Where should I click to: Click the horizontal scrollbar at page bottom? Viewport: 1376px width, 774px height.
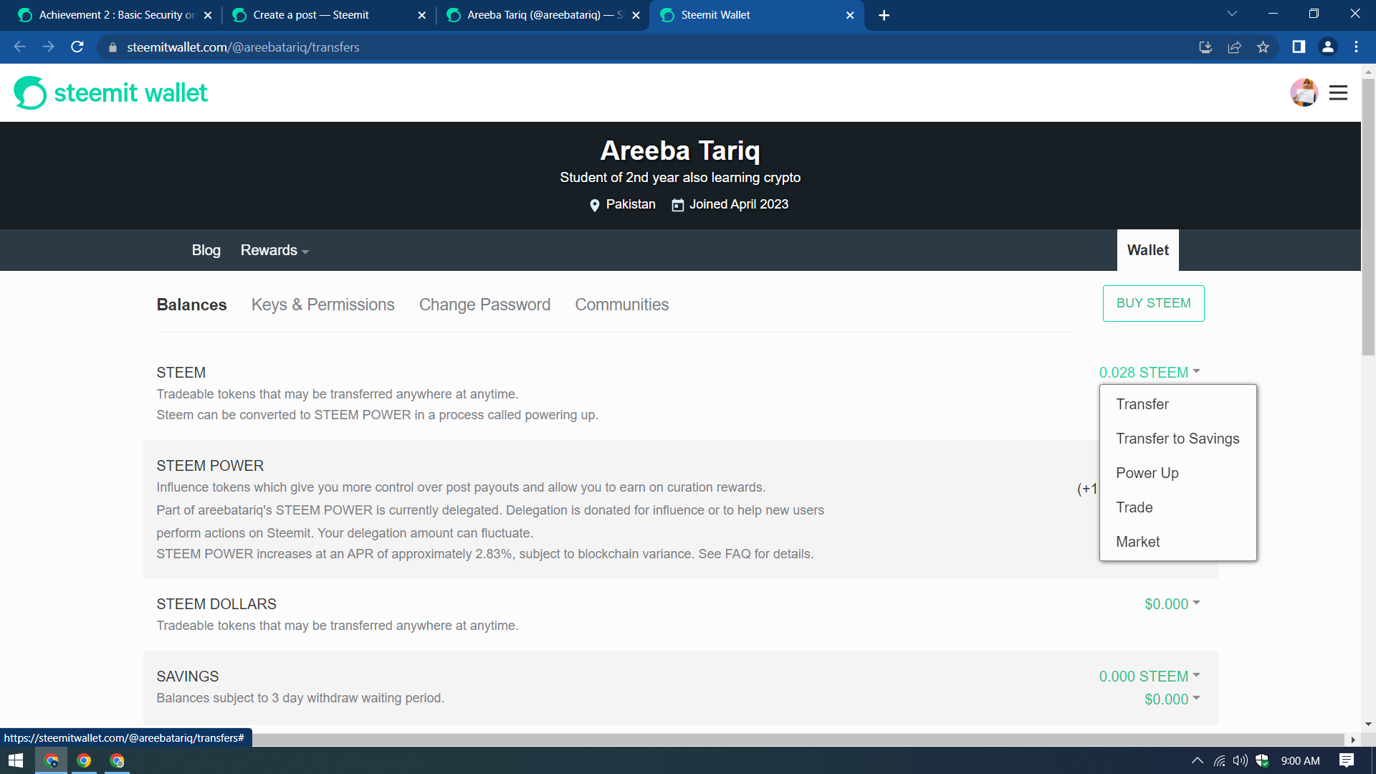(797, 740)
